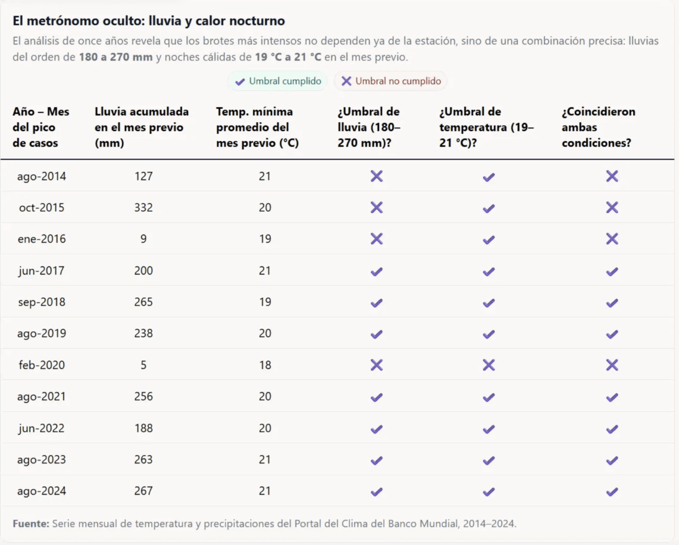679x545 pixels.
Task: Click the both-conditions X for ene-2016
Action: 612,239
